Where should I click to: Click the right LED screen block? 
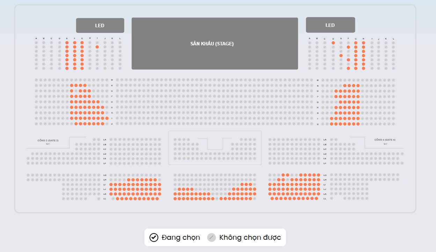[x=330, y=25]
